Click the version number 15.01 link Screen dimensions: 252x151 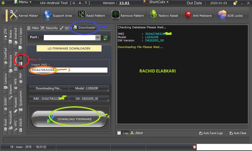124,3
